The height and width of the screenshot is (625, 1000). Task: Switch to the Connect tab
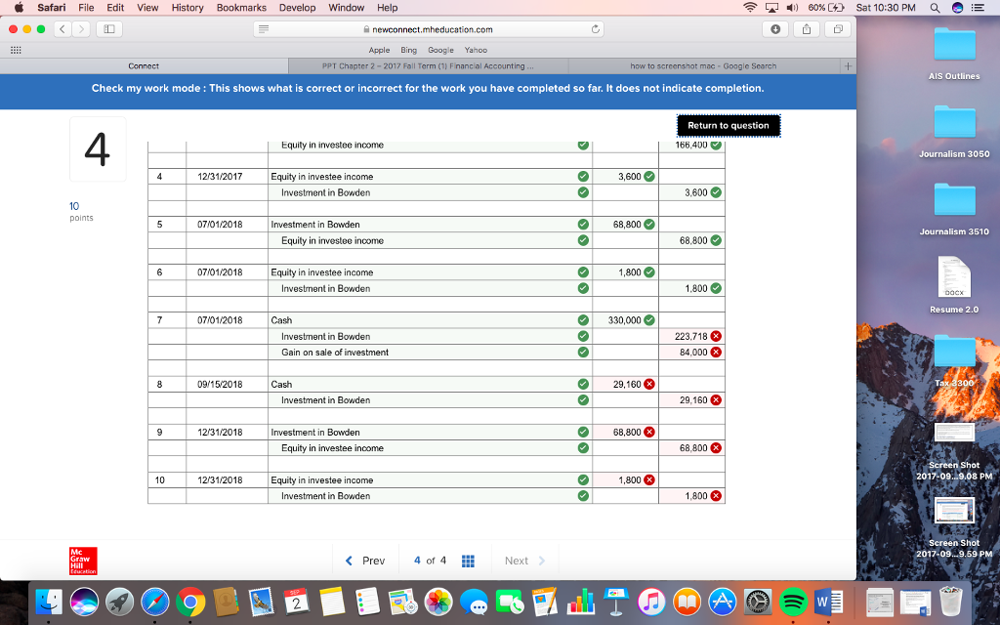tap(144, 66)
